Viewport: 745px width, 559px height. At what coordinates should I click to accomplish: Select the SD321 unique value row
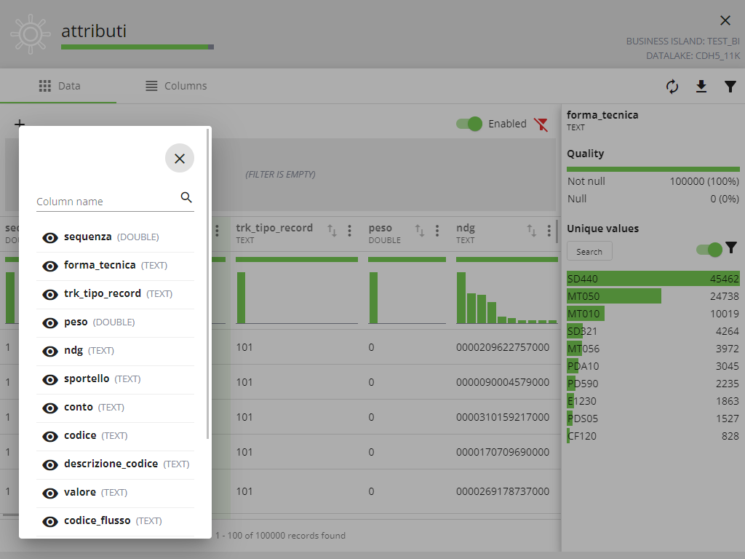653,331
